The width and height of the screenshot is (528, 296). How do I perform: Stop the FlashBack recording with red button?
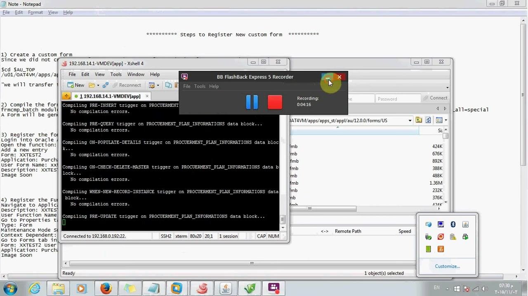275,102
